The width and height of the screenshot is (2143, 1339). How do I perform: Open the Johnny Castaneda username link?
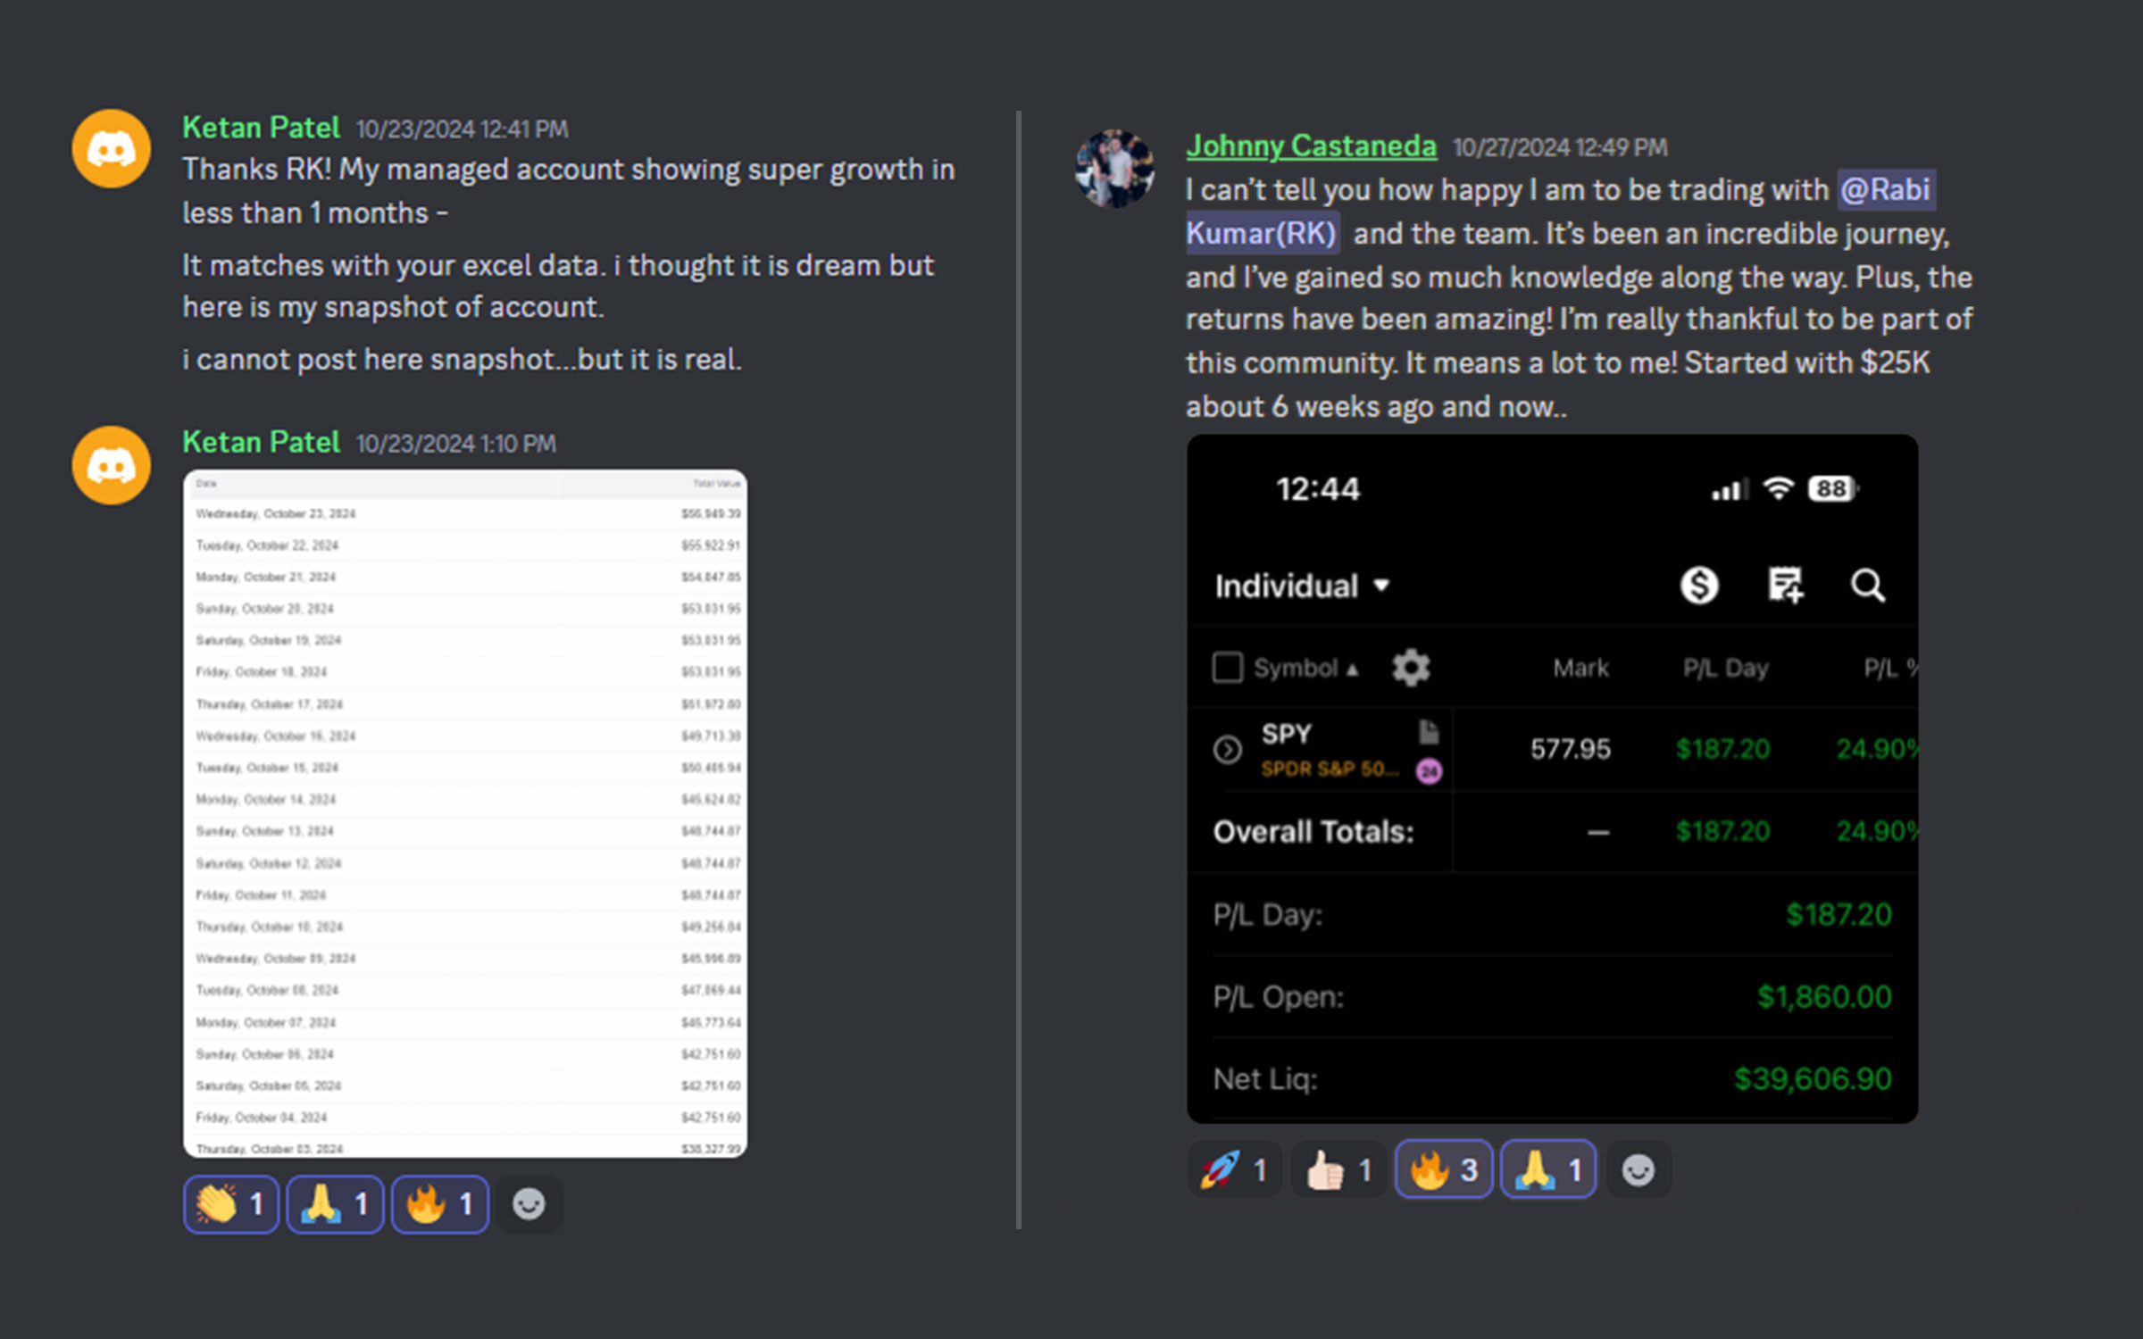click(x=1311, y=146)
